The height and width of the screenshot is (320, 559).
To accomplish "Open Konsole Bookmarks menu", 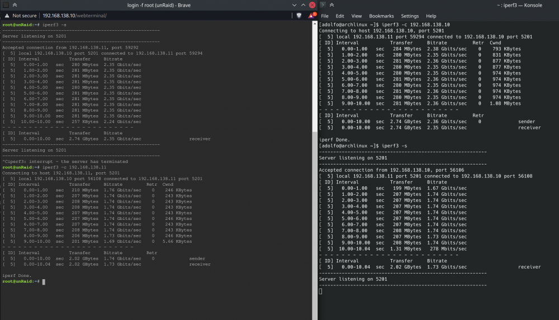I will pos(381,16).
